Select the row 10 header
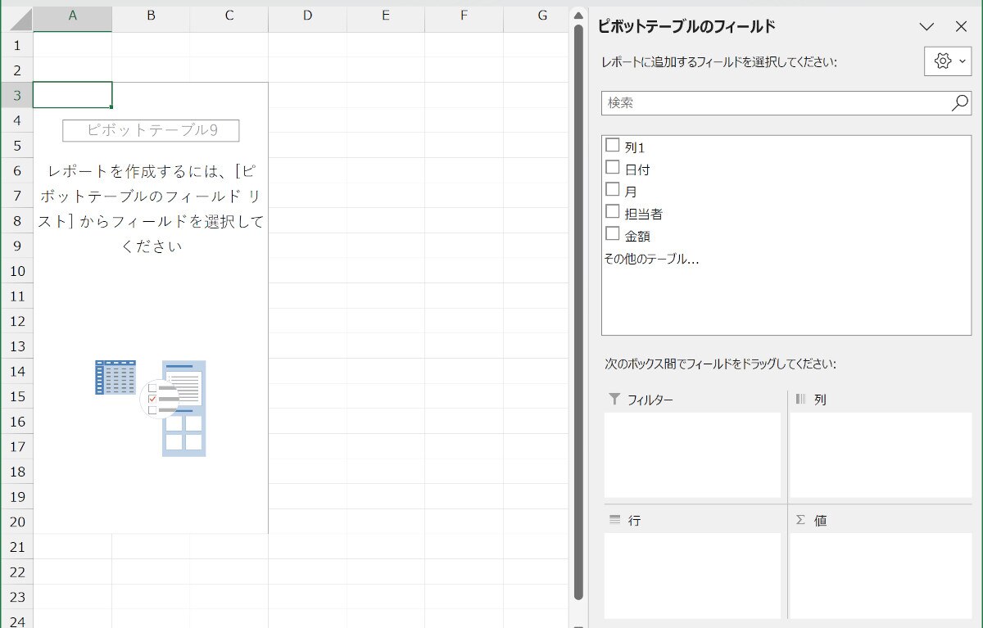This screenshot has height=628, width=983. [17, 271]
